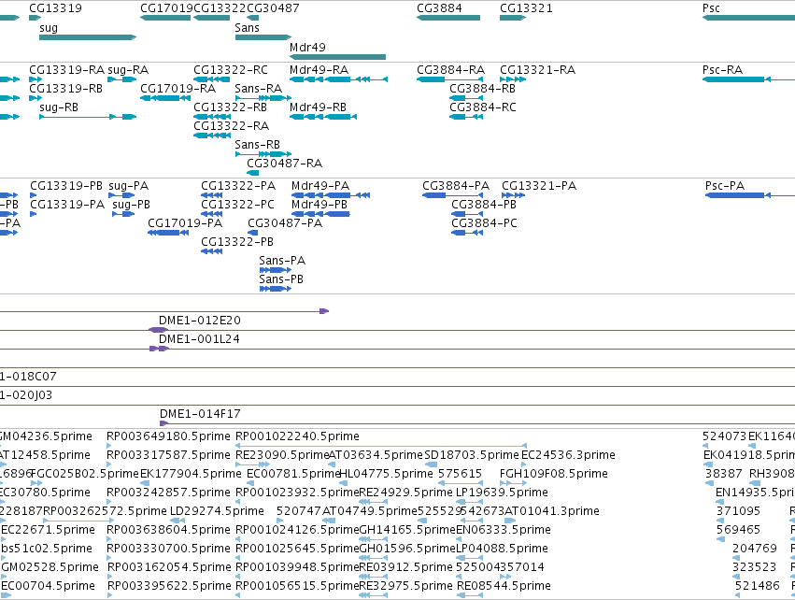795x600 pixels.
Task: Select the sug-RB transcript label
Action: tap(59, 107)
